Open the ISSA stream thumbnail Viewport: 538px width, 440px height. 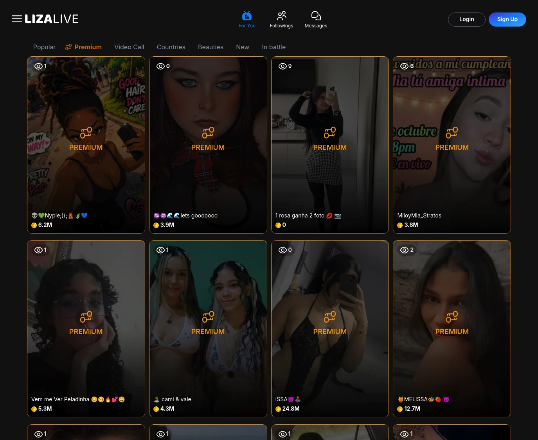[x=330, y=329]
